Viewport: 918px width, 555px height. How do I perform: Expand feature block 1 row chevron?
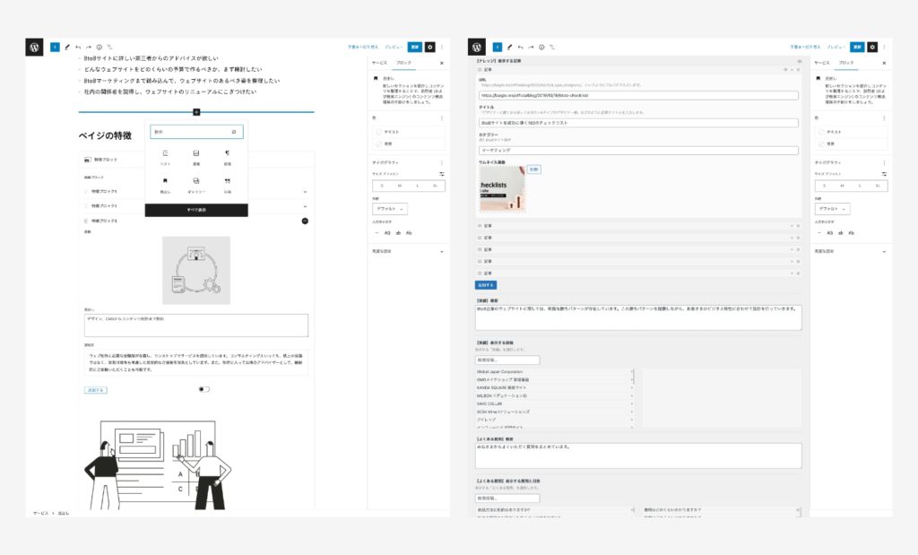click(305, 192)
